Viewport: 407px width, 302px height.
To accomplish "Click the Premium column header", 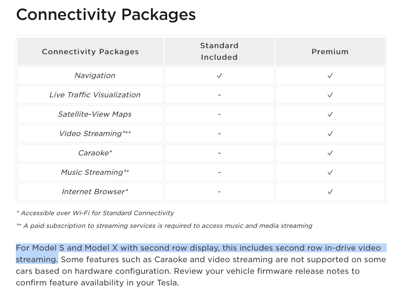I will click(x=330, y=52).
